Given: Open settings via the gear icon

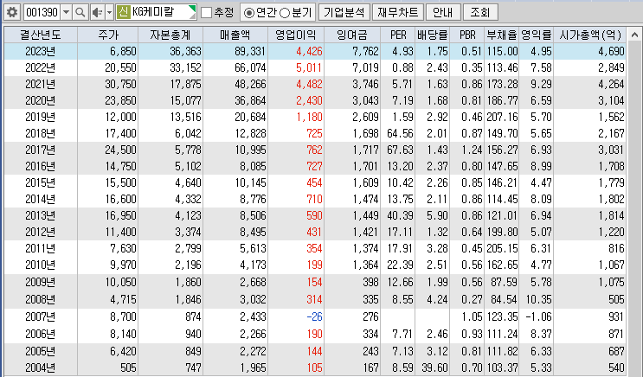Looking at the screenshot, I should pos(12,12).
